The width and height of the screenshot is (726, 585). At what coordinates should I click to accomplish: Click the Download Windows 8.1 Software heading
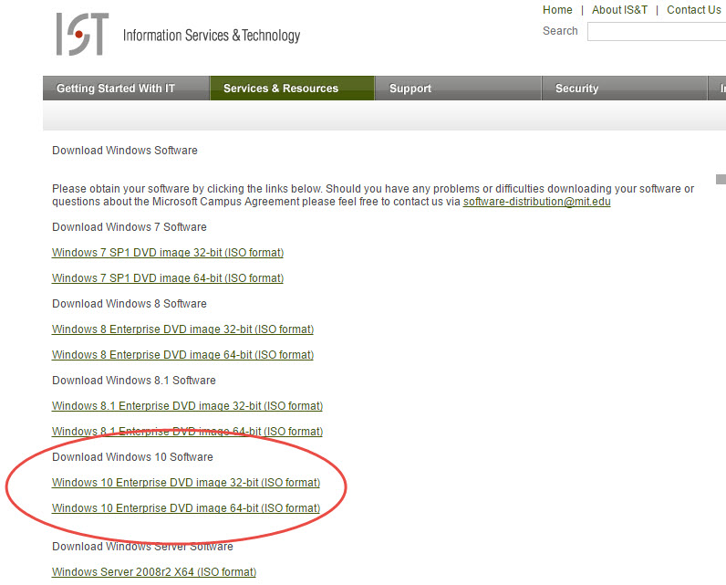[x=134, y=381]
